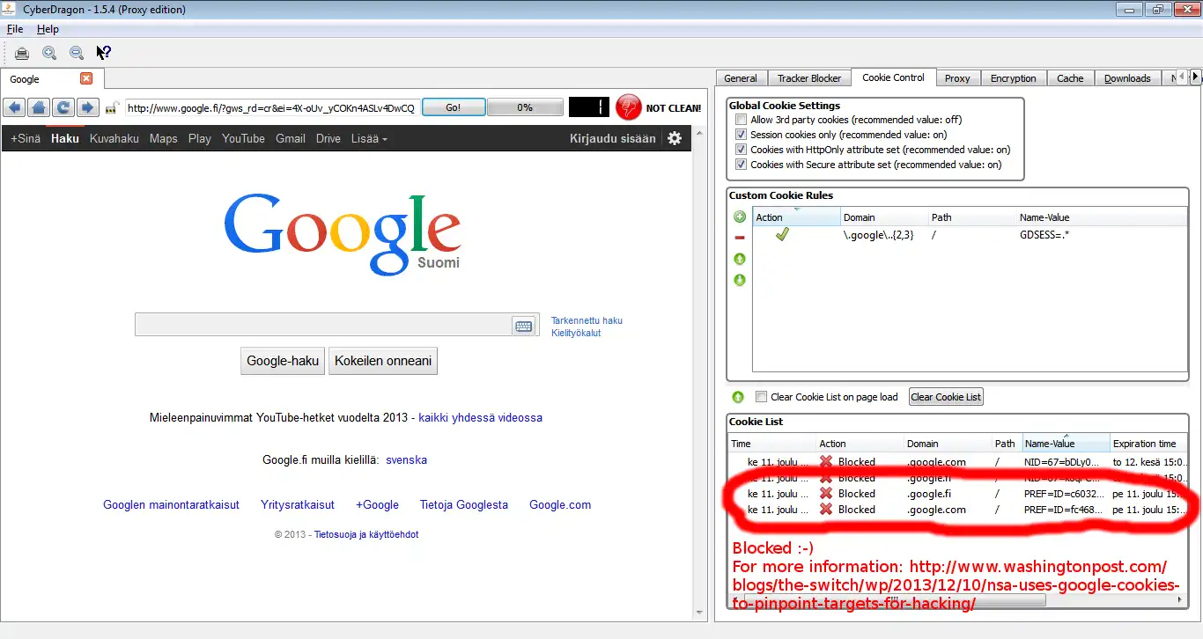The height and width of the screenshot is (639, 1203).
Task: Open Google settings gear icon
Action: click(675, 138)
